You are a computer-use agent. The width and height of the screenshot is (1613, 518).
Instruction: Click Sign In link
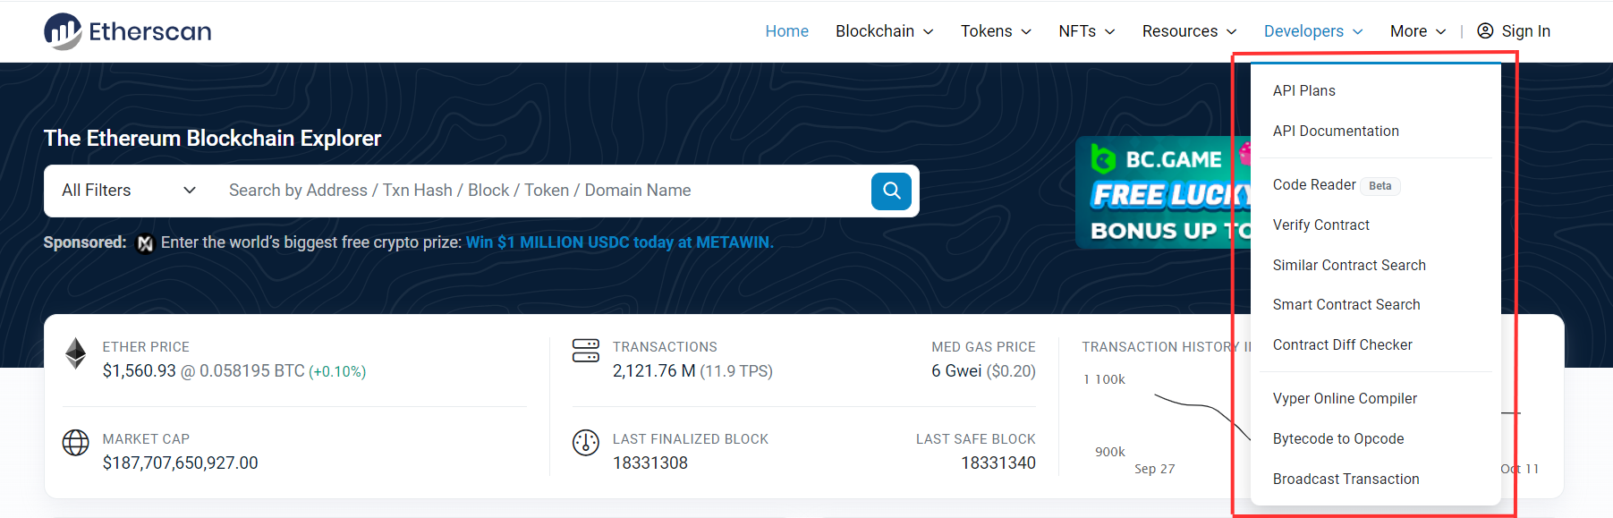pos(1525,31)
